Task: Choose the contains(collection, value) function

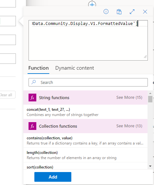Action: click(x=85, y=140)
